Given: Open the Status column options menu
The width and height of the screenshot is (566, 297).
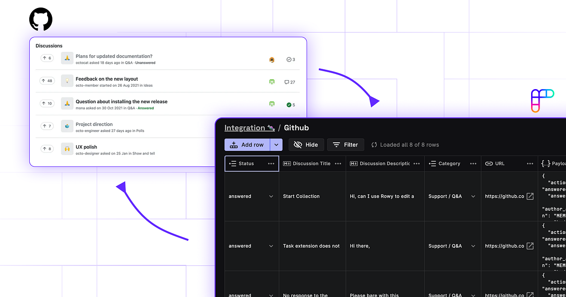Looking at the screenshot, I should [x=271, y=163].
